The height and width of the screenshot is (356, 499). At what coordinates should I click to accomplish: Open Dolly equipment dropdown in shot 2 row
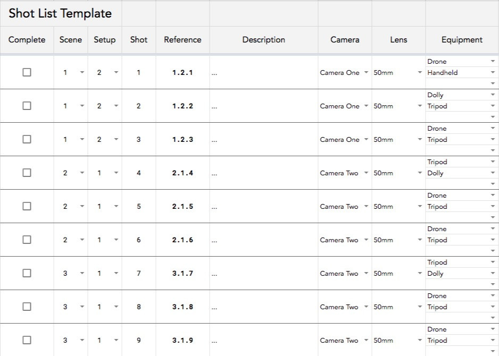tap(493, 95)
